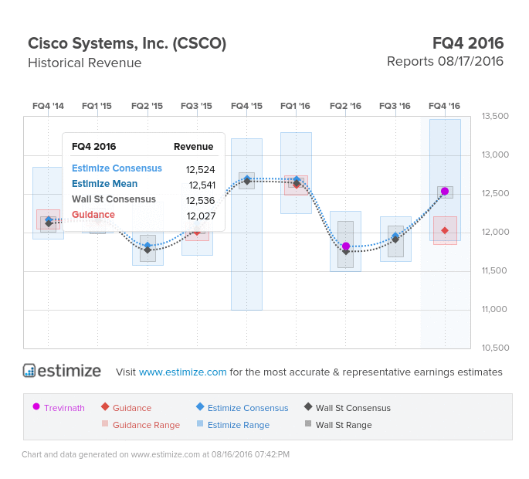
Task: Select the Wall St Range legend label
Action: [x=344, y=425]
